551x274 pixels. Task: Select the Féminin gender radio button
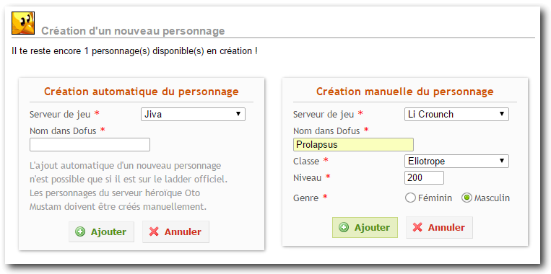[x=410, y=198]
